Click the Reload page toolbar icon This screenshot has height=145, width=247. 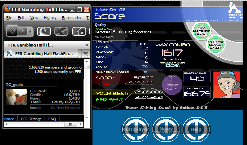tap(44, 31)
